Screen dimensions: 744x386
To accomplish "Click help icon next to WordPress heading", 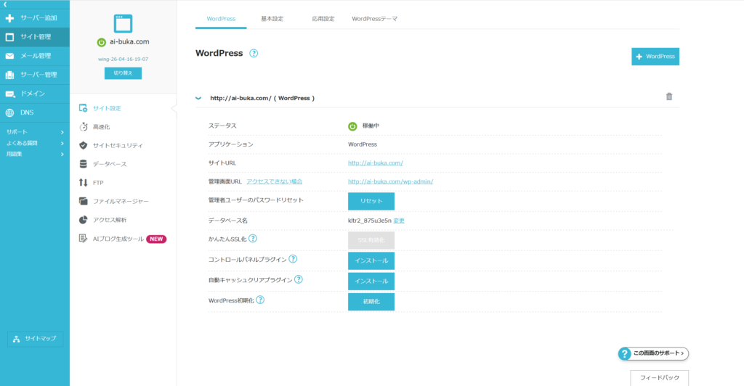I will (254, 53).
